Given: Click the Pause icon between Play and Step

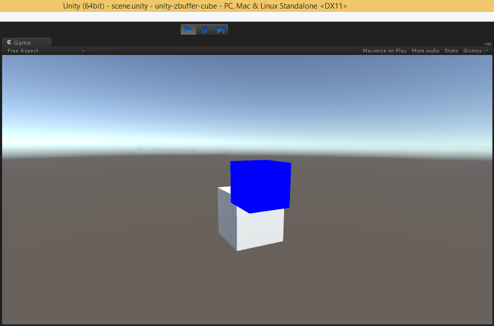Looking at the screenshot, I should click(x=204, y=29).
